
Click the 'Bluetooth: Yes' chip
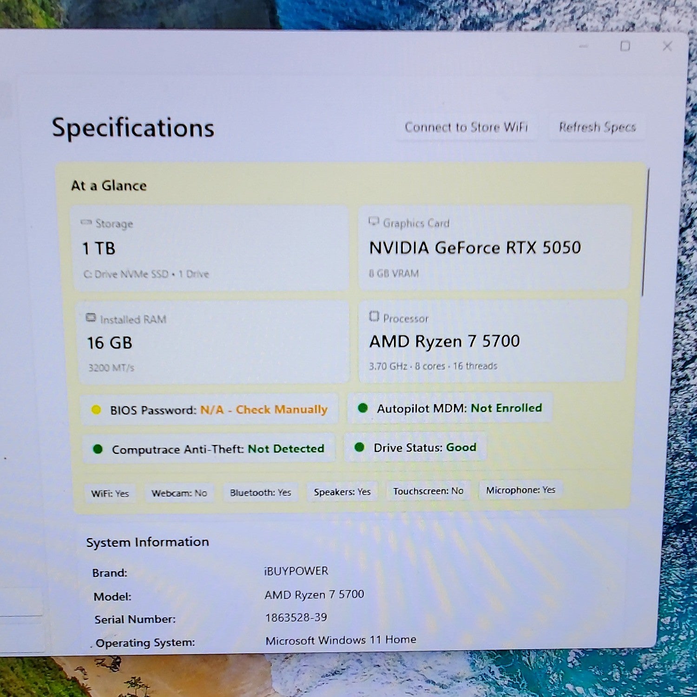(261, 493)
